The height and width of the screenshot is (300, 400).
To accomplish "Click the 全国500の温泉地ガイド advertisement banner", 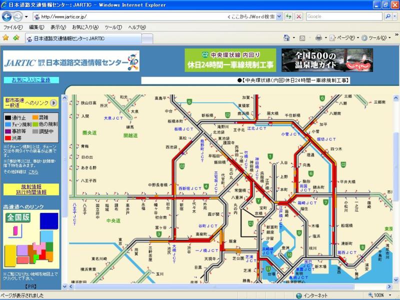I will 327,60.
